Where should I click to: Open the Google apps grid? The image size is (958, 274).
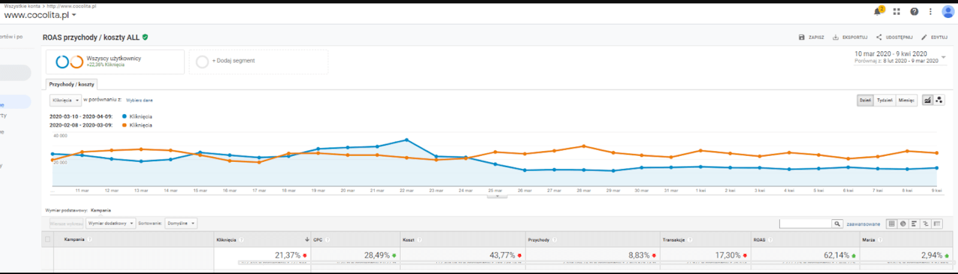pos(896,11)
